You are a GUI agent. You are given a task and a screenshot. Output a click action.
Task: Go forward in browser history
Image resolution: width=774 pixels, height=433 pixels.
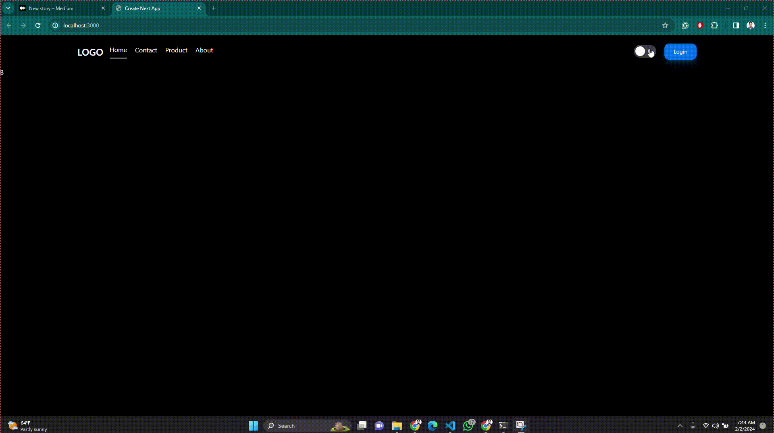point(23,25)
